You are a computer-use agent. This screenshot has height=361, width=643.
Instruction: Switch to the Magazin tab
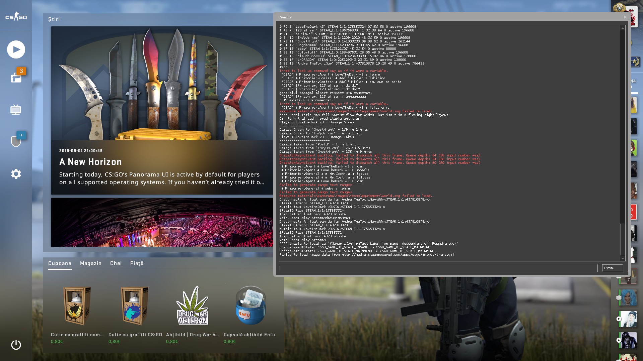(x=91, y=263)
